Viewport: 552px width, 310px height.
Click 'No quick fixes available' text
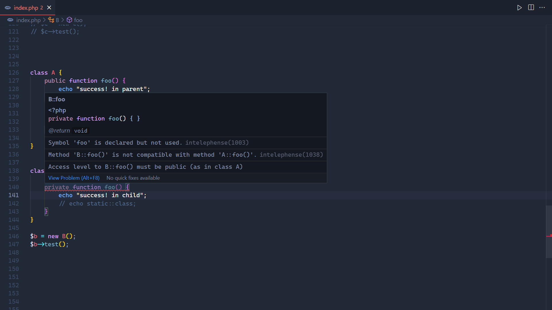133,178
